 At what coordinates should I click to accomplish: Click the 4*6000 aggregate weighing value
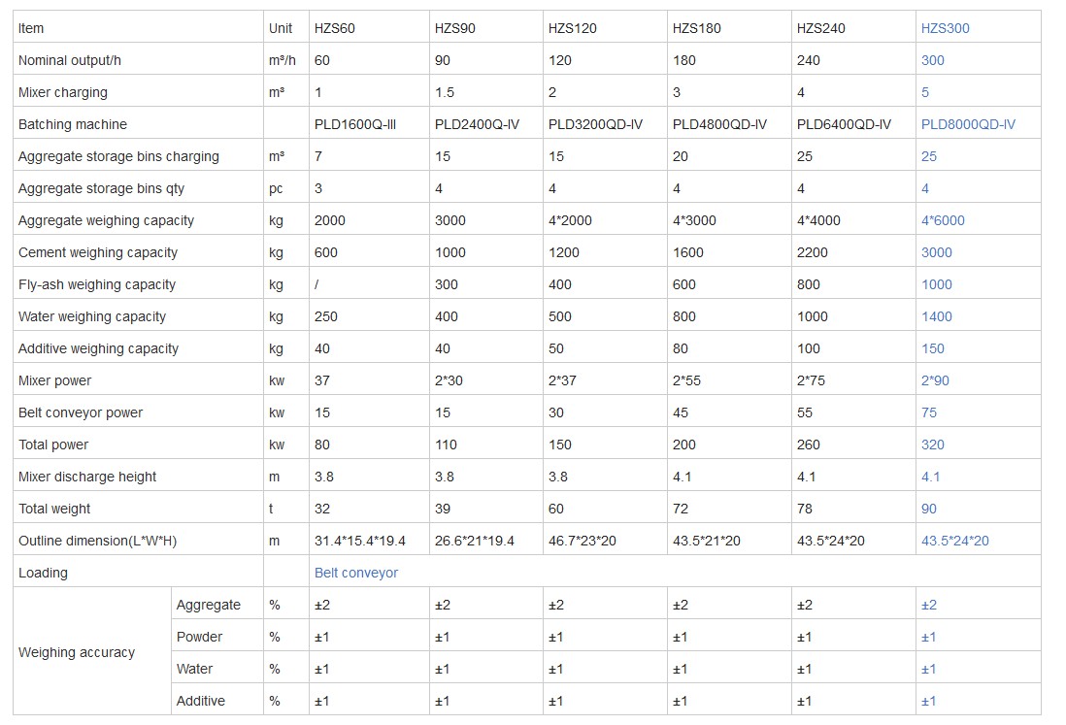tap(943, 220)
